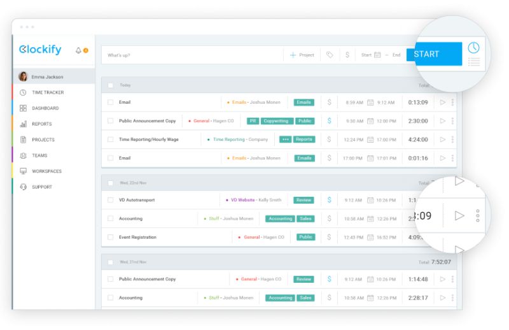Switch to manual mode list icon
The image size is (509, 330).
click(x=474, y=62)
